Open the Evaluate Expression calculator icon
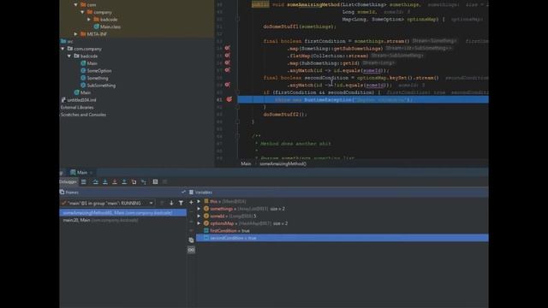The image size is (548, 308). [x=155, y=182]
